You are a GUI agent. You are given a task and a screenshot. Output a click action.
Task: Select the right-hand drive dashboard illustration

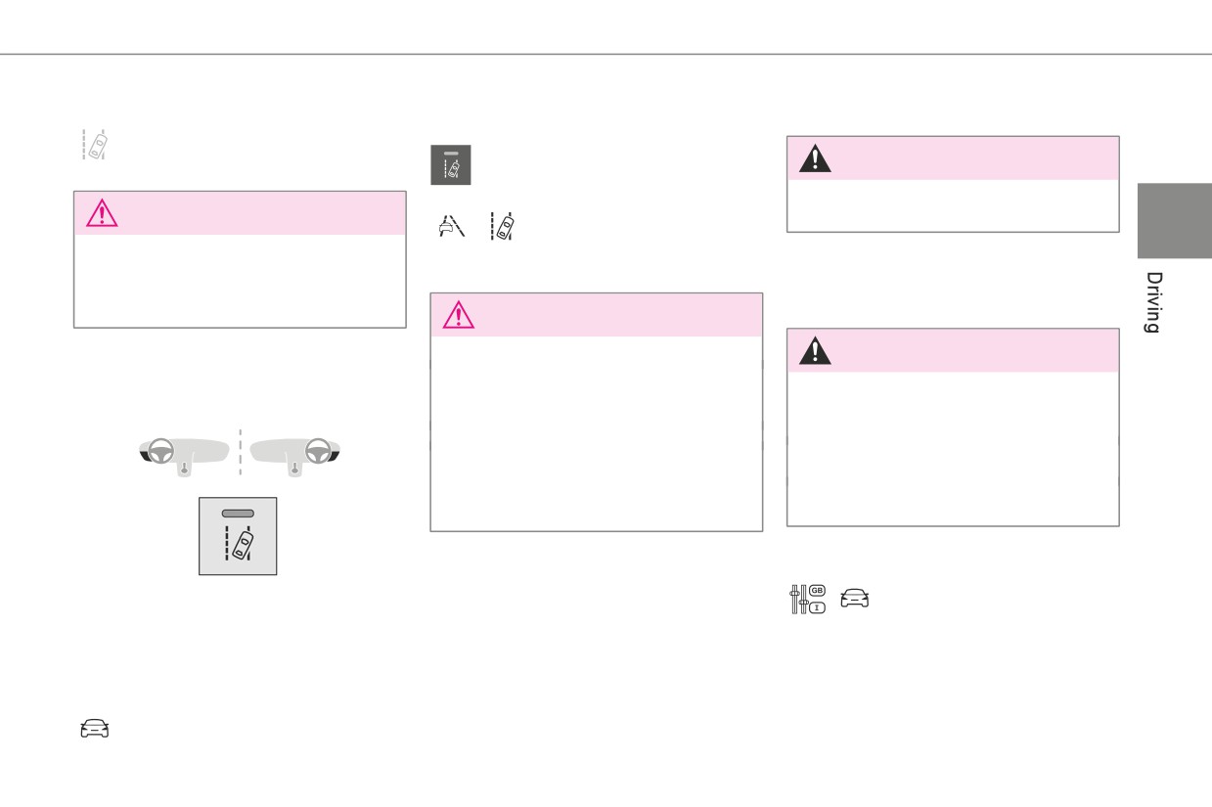[296, 455]
